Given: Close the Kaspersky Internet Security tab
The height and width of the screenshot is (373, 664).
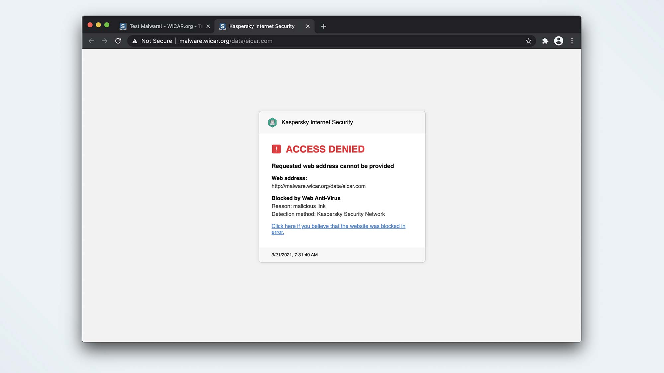Looking at the screenshot, I should [308, 26].
